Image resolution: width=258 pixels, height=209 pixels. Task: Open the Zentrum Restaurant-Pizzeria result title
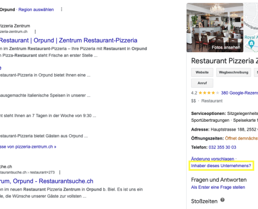click(69, 40)
